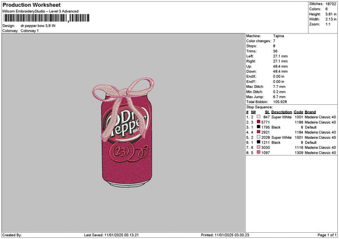Select the 'Production Worksheet' title text
The image size is (339, 239).
click(x=32, y=5)
